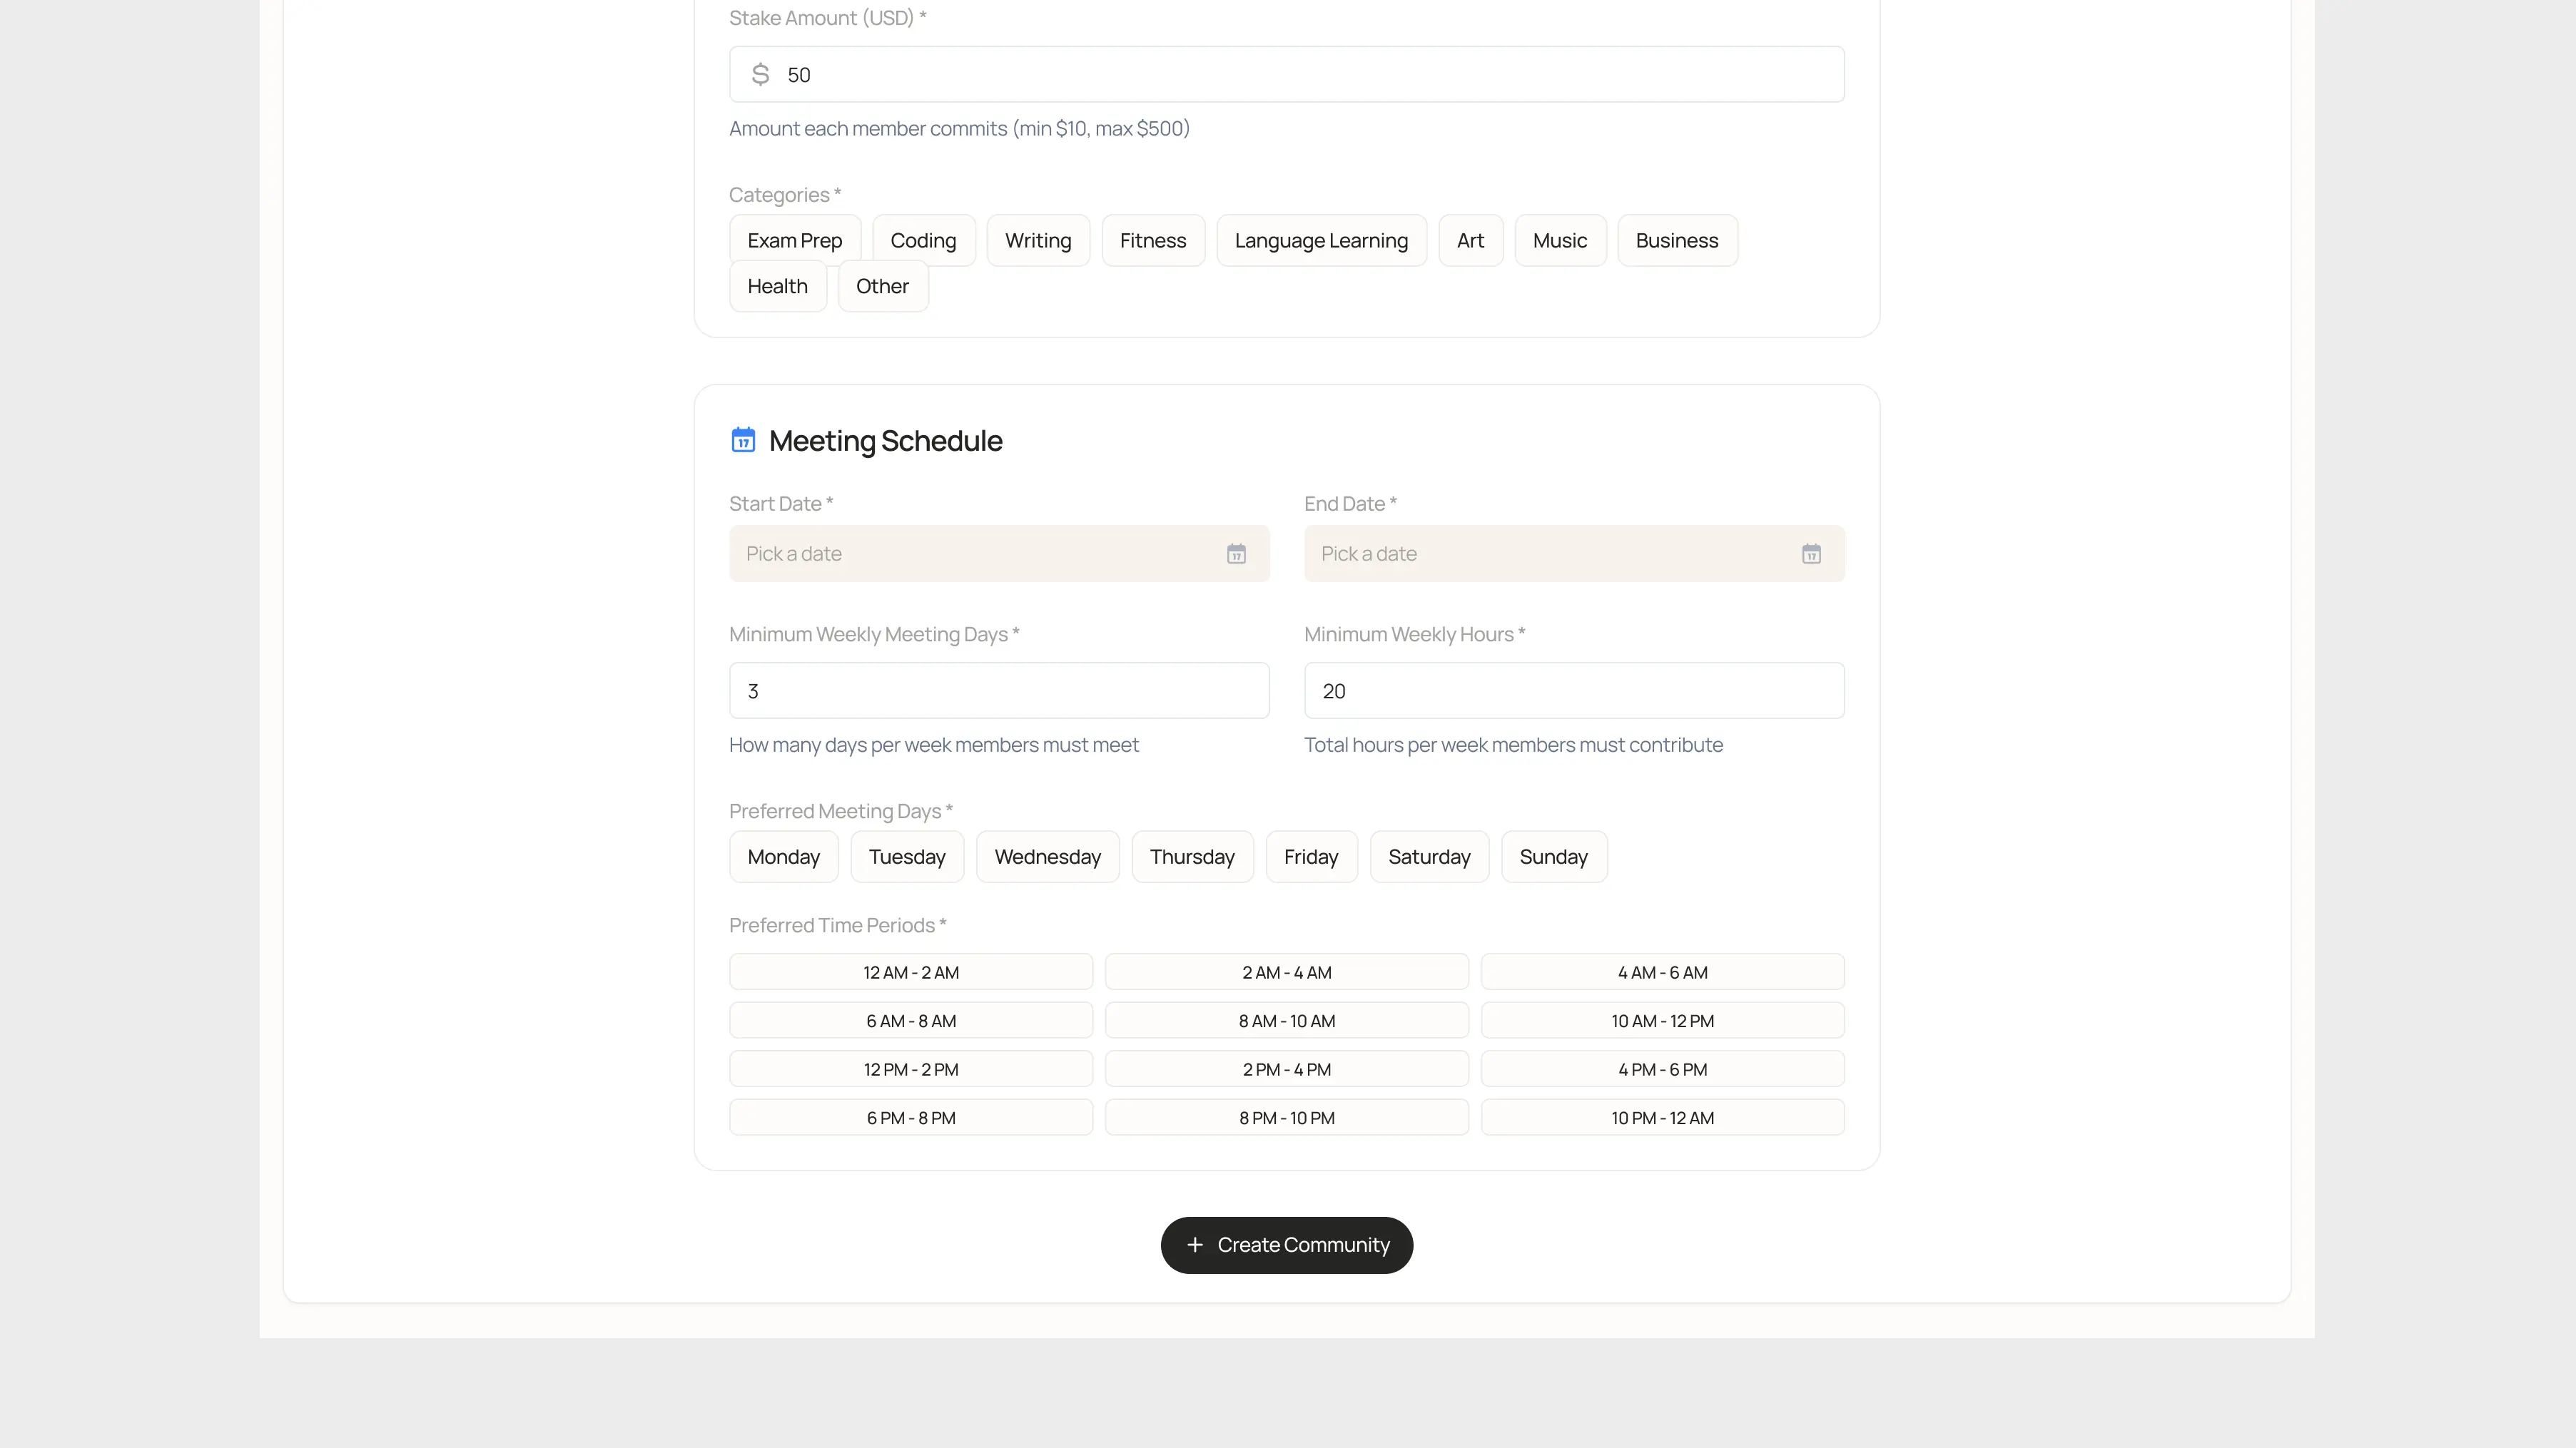Toggle the Exam Prep category
This screenshot has width=2576, height=1448.
(x=794, y=241)
